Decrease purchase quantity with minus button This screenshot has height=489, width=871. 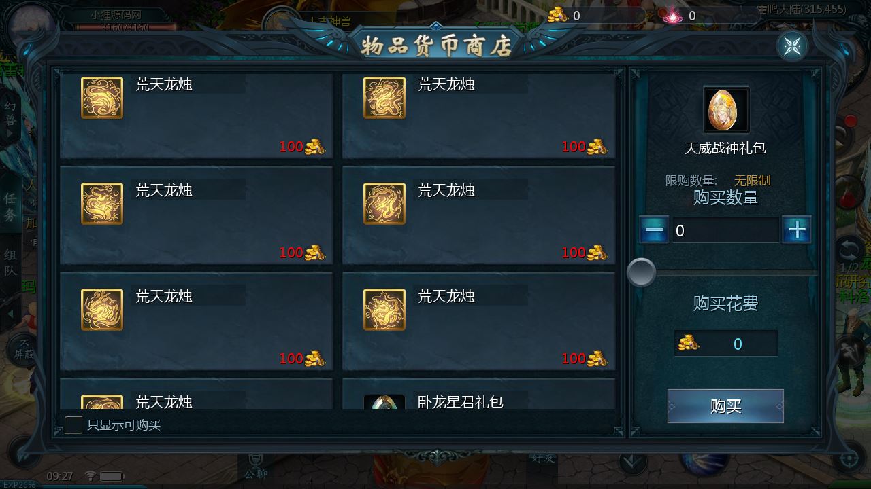pyautogui.click(x=654, y=230)
